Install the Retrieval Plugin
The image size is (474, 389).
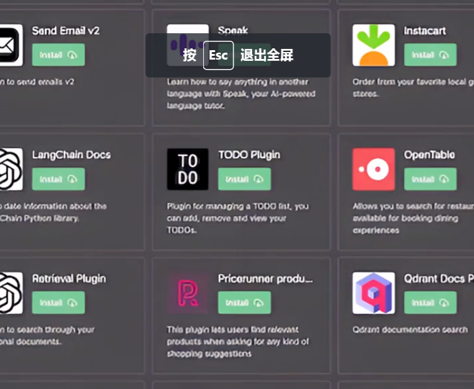[58, 302]
